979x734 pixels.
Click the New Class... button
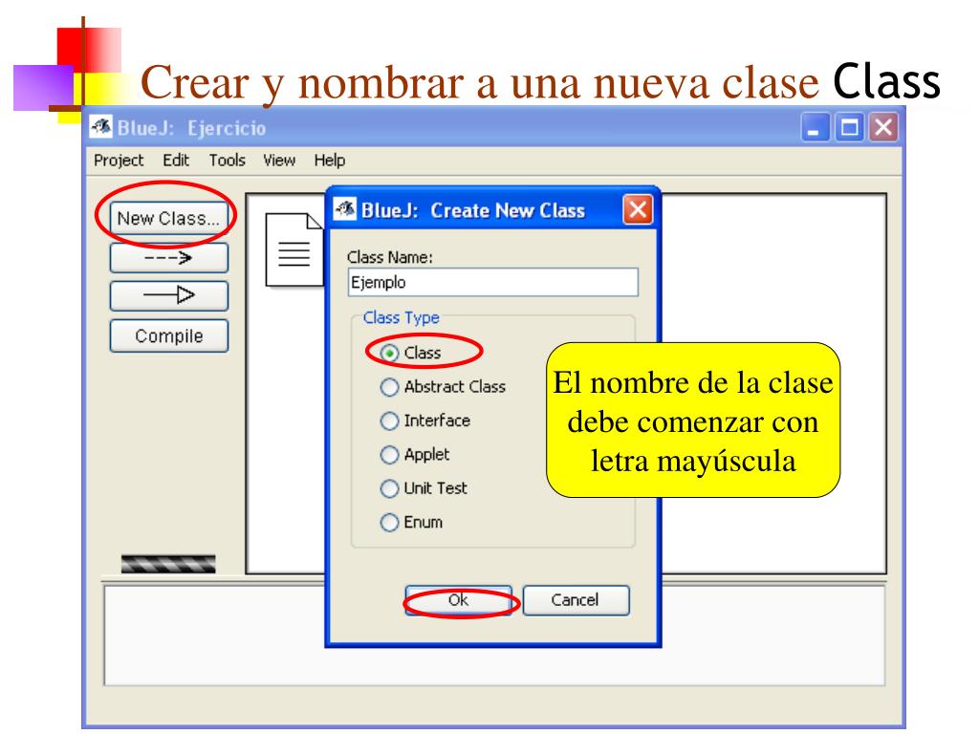click(x=168, y=219)
